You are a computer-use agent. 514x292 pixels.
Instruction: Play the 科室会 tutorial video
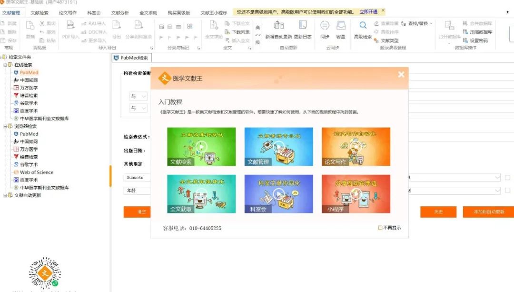(278, 194)
